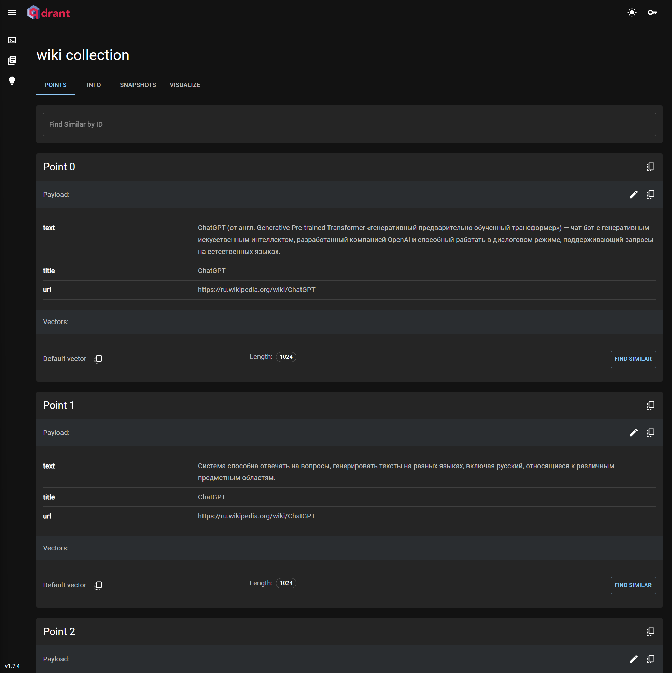Image resolution: width=672 pixels, height=673 pixels.
Task: Edit the payload of Point 0
Action: (634, 195)
